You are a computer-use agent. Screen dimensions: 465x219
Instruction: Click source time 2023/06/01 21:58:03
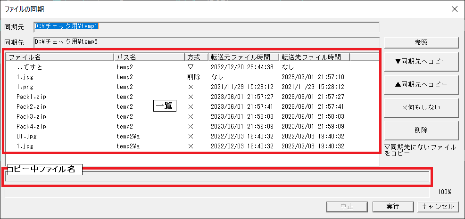[x=242, y=116]
